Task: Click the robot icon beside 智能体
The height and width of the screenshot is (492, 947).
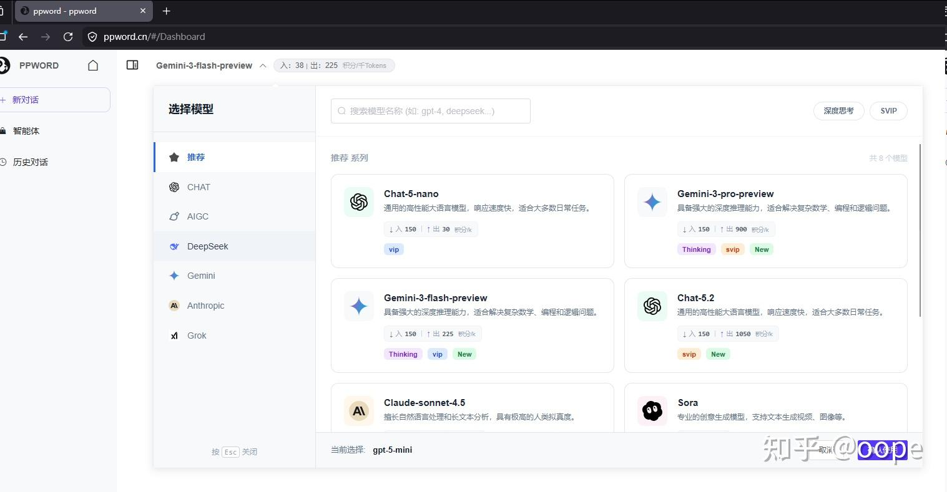Action: (x=3, y=131)
